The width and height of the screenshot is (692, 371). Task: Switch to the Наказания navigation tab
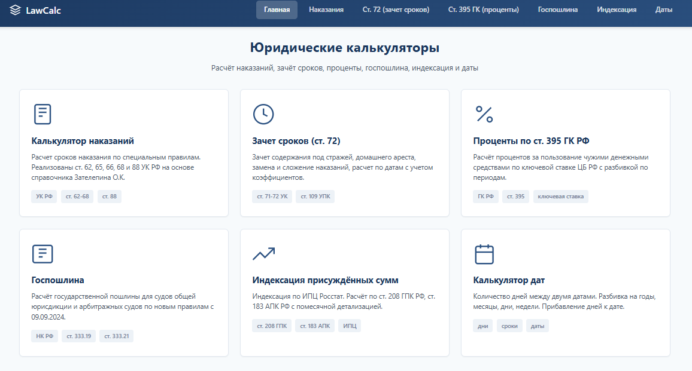tap(326, 10)
